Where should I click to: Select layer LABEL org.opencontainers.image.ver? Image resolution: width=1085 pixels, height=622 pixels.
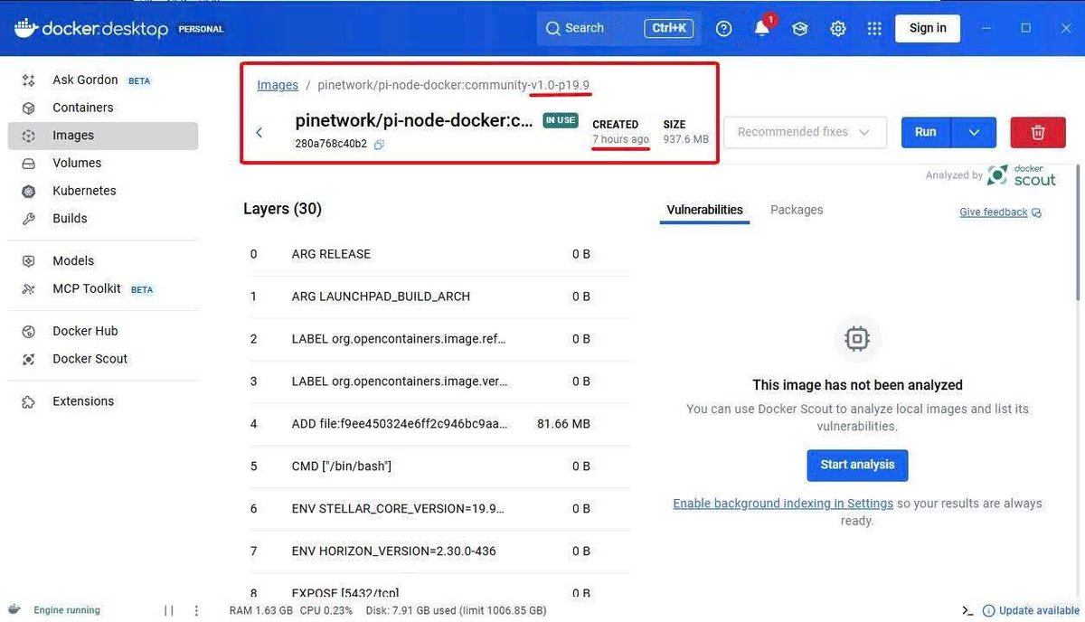coord(437,382)
